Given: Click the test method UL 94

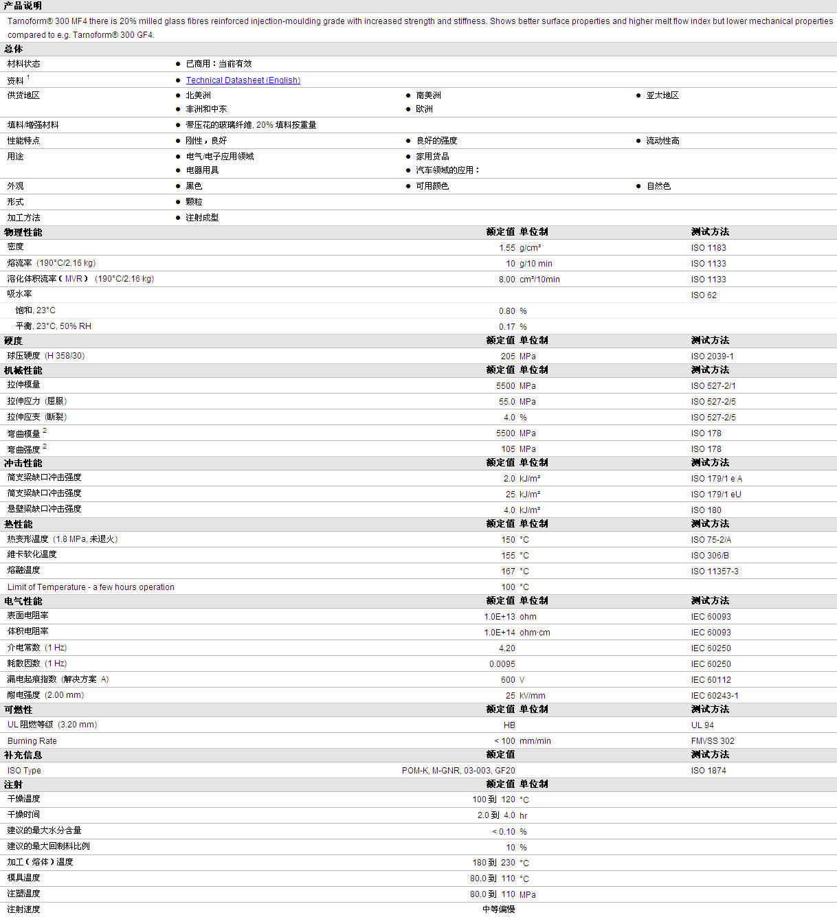Looking at the screenshot, I should [x=702, y=725].
